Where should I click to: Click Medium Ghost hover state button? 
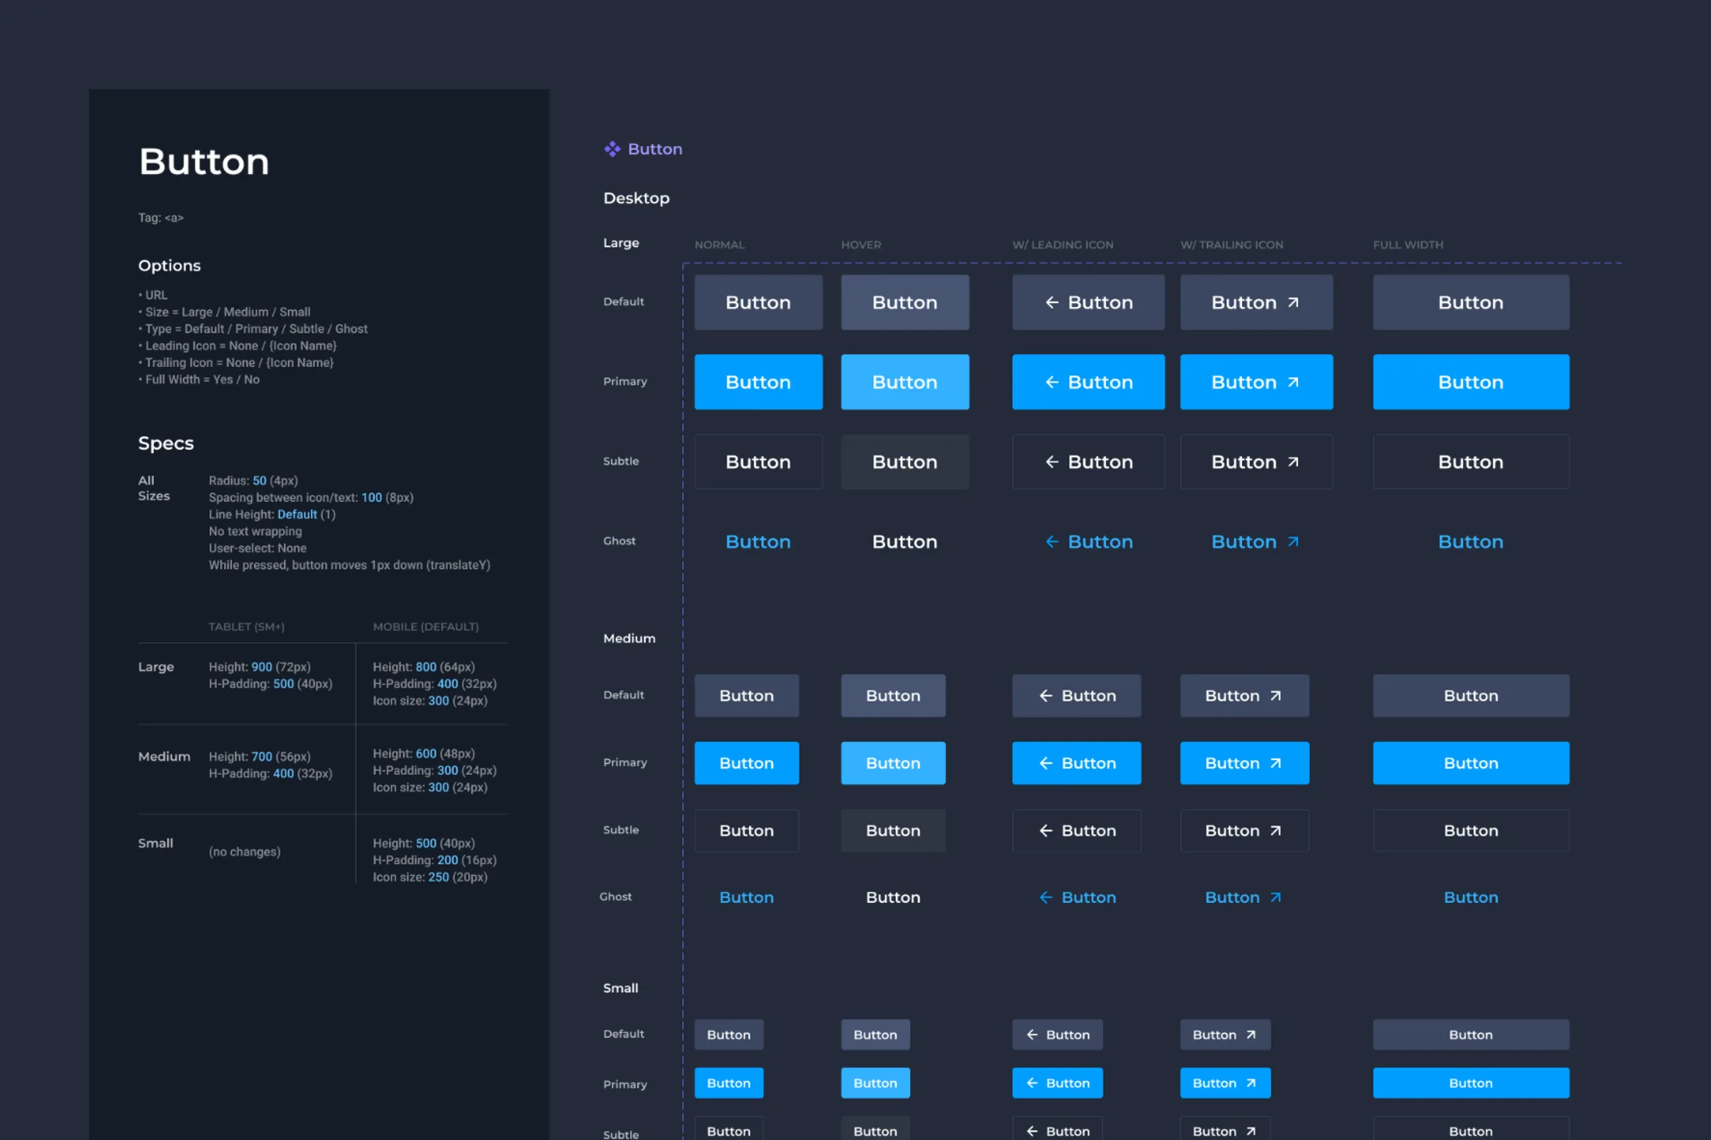tap(893, 898)
